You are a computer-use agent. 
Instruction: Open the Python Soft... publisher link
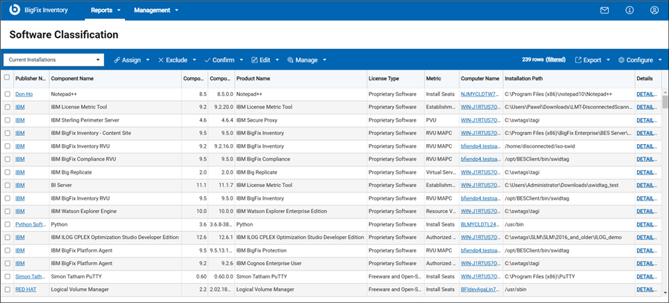[30, 224]
